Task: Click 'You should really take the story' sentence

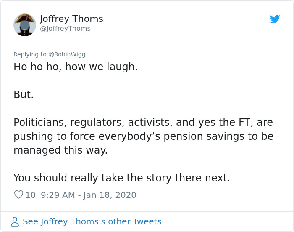Action: [x=122, y=178]
